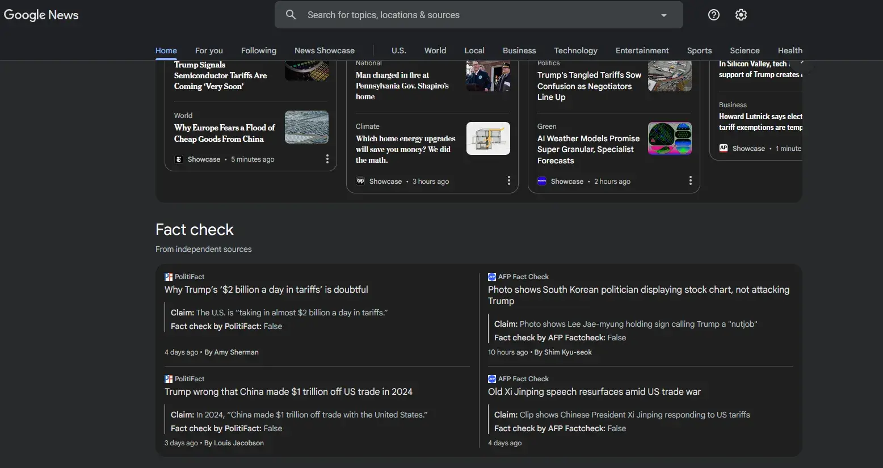Go to the News Showcase tab
This screenshot has width=883, height=468.
tap(324, 50)
